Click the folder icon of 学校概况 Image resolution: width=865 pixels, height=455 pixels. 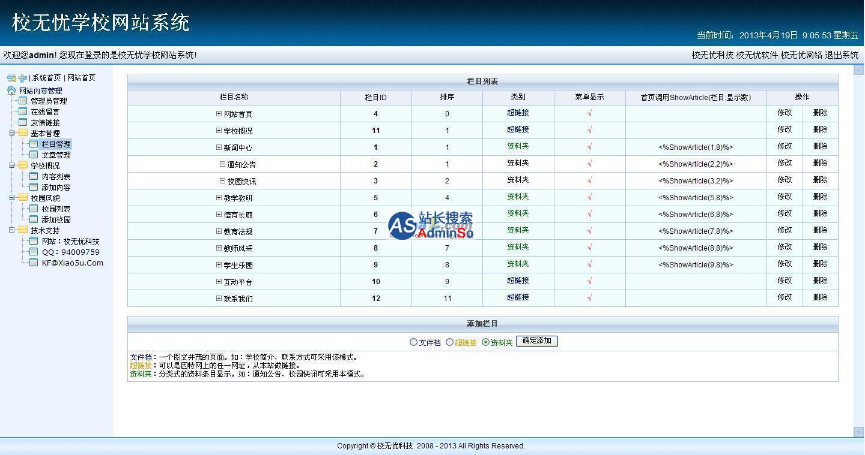(23, 165)
